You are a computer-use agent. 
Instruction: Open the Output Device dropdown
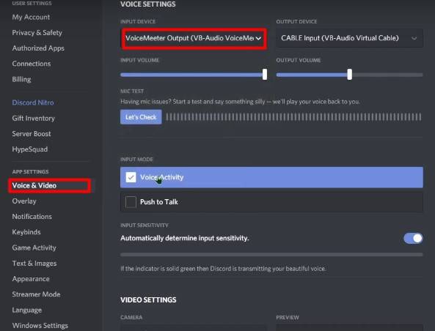(x=349, y=38)
